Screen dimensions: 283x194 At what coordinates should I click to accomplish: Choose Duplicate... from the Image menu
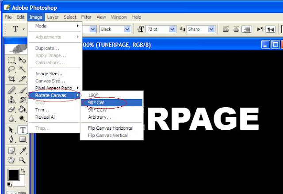pyautogui.click(x=55, y=48)
